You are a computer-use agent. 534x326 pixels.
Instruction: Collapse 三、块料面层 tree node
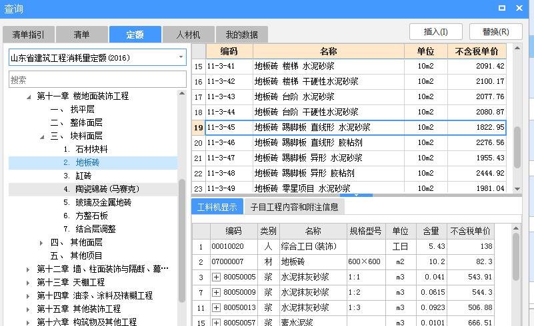point(42,137)
